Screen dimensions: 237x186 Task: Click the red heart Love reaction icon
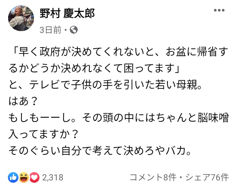click(x=34, y=177)
